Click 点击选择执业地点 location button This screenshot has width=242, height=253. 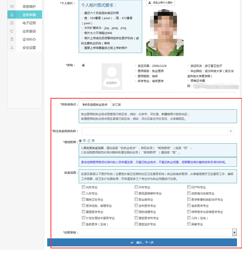coord(95,104)
